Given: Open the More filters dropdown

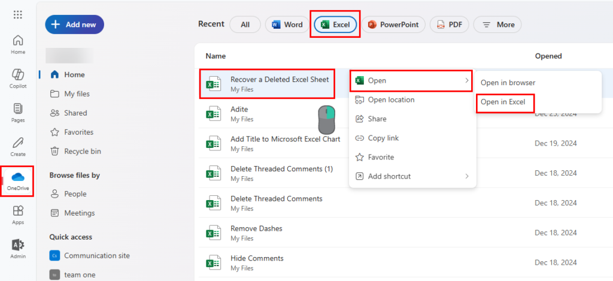Looking at the screenshot, I should coord(497,25).
